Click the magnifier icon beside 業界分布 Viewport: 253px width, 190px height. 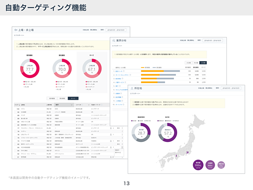pos(114,40)
